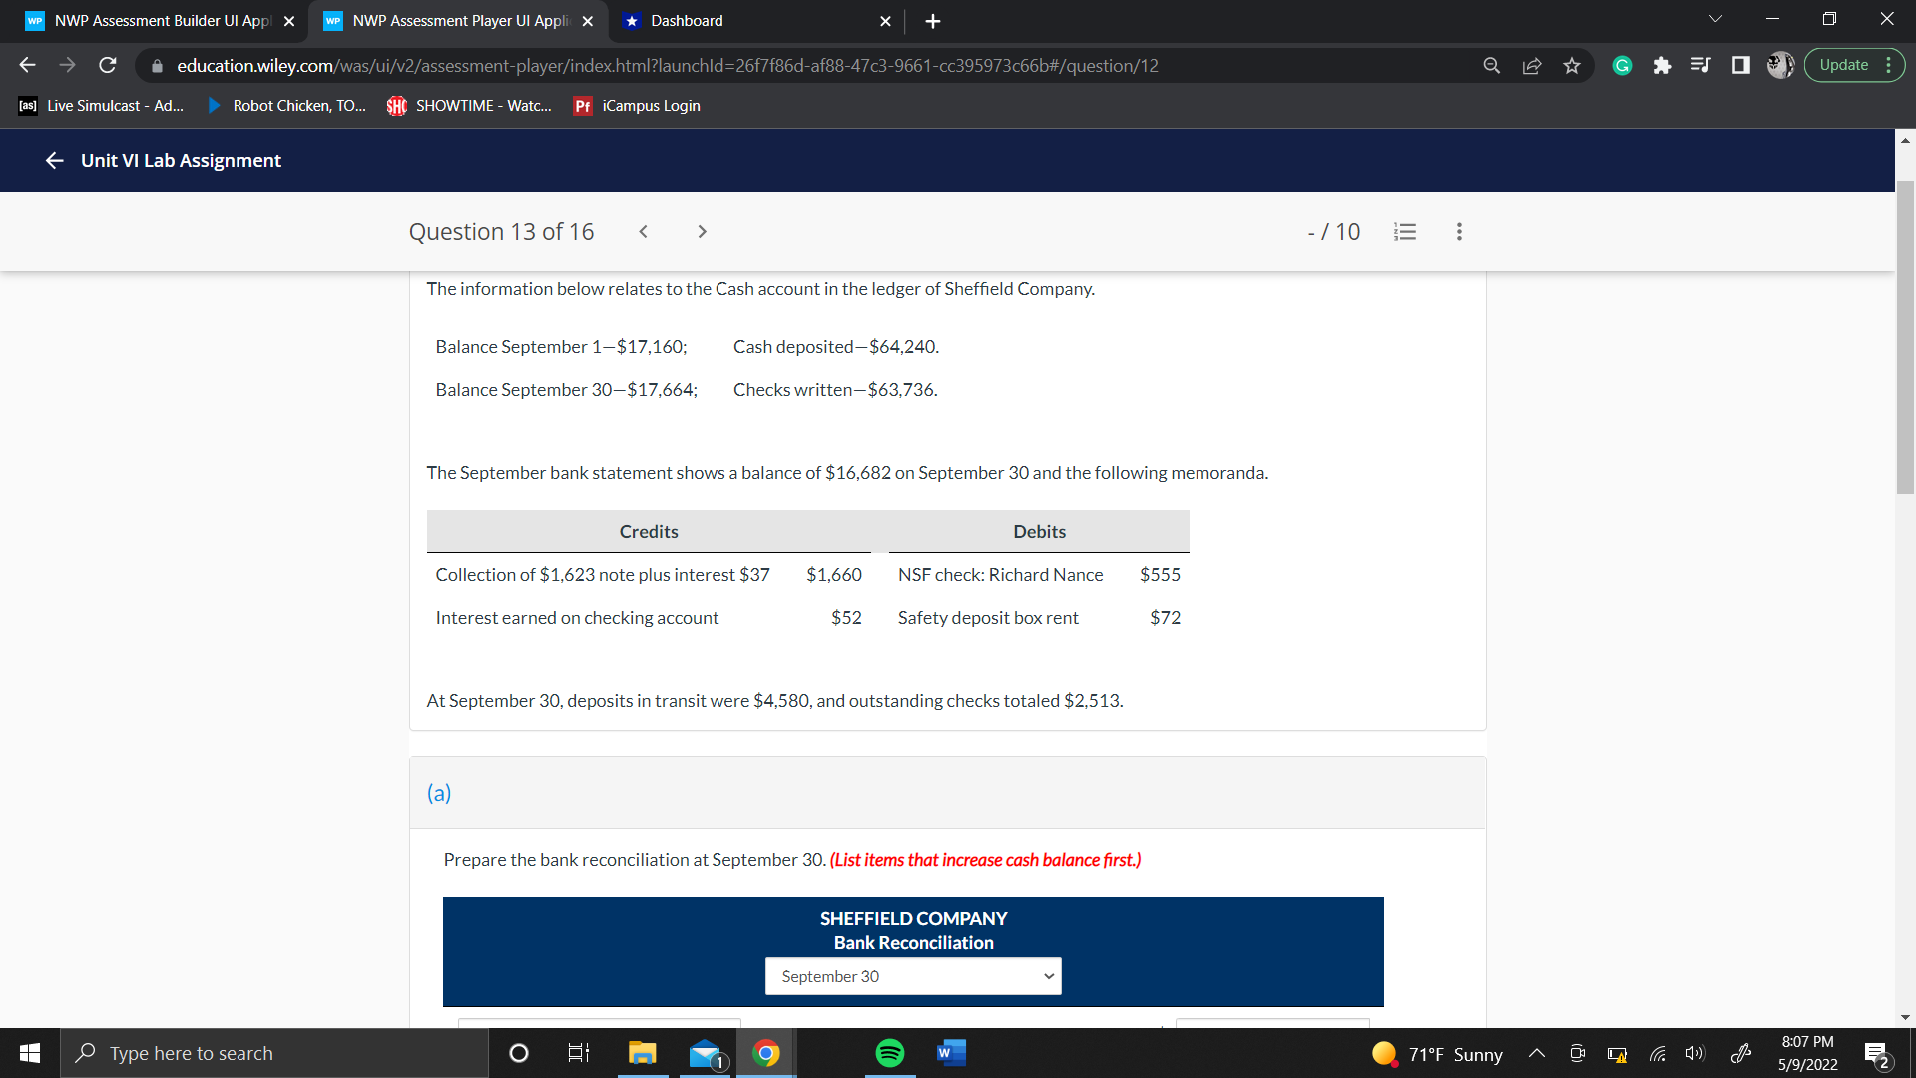Open the media control icon near address bar
The height and width of the screenshot is (1078, 1916).
point(1701,65)
